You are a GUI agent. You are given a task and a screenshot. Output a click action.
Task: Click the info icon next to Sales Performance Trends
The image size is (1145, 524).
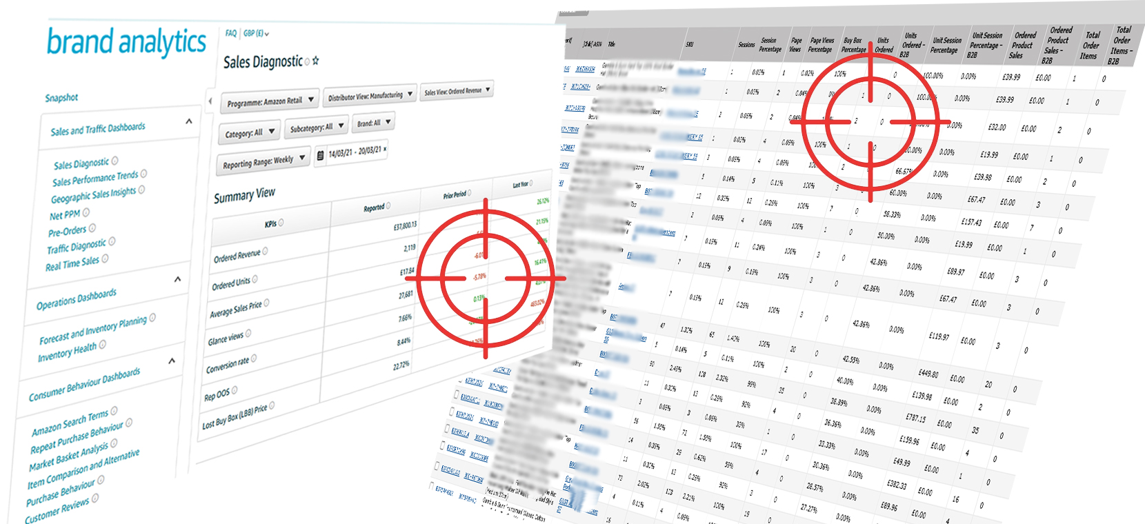(143, 174)
